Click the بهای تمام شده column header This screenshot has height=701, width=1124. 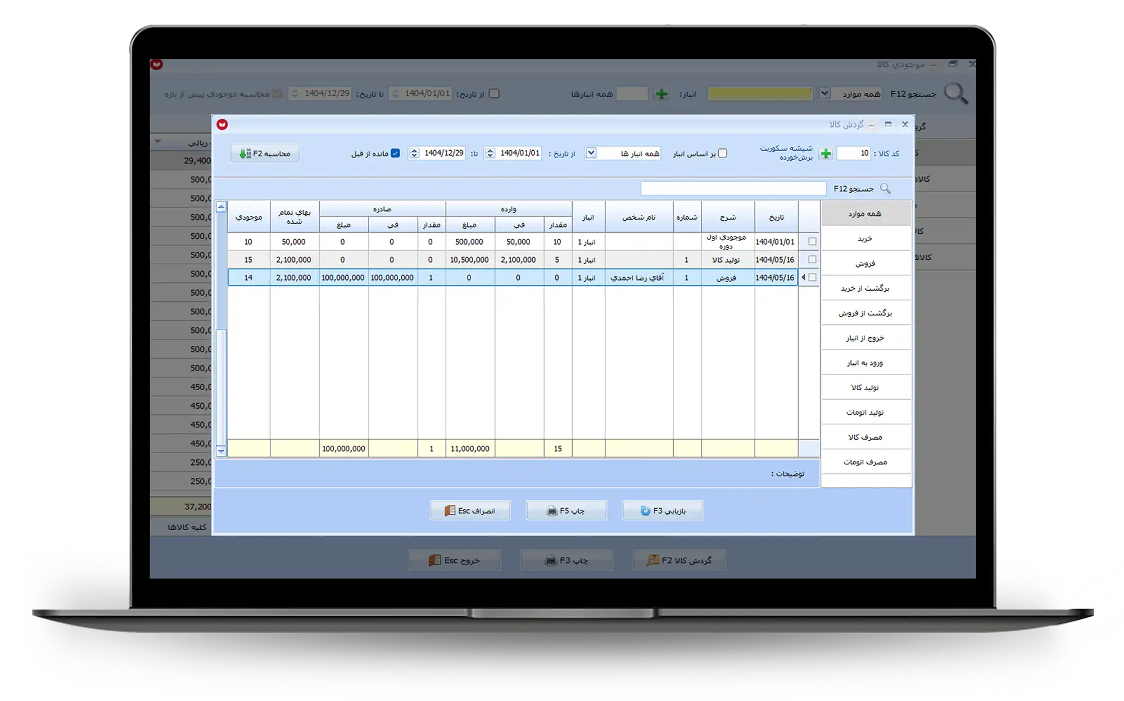coord(294,217)
